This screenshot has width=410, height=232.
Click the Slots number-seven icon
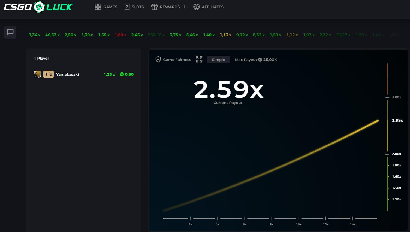pyautogui.click(x=127, y=7)
